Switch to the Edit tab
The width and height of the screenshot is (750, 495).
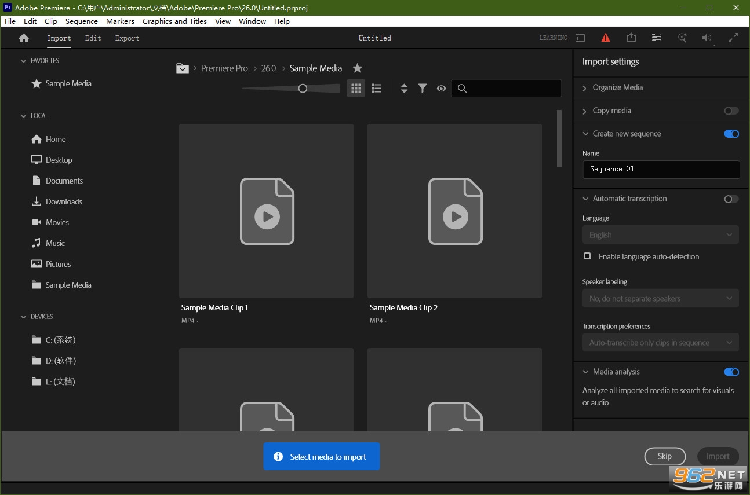pyautogui.click(x=93, y=38)
